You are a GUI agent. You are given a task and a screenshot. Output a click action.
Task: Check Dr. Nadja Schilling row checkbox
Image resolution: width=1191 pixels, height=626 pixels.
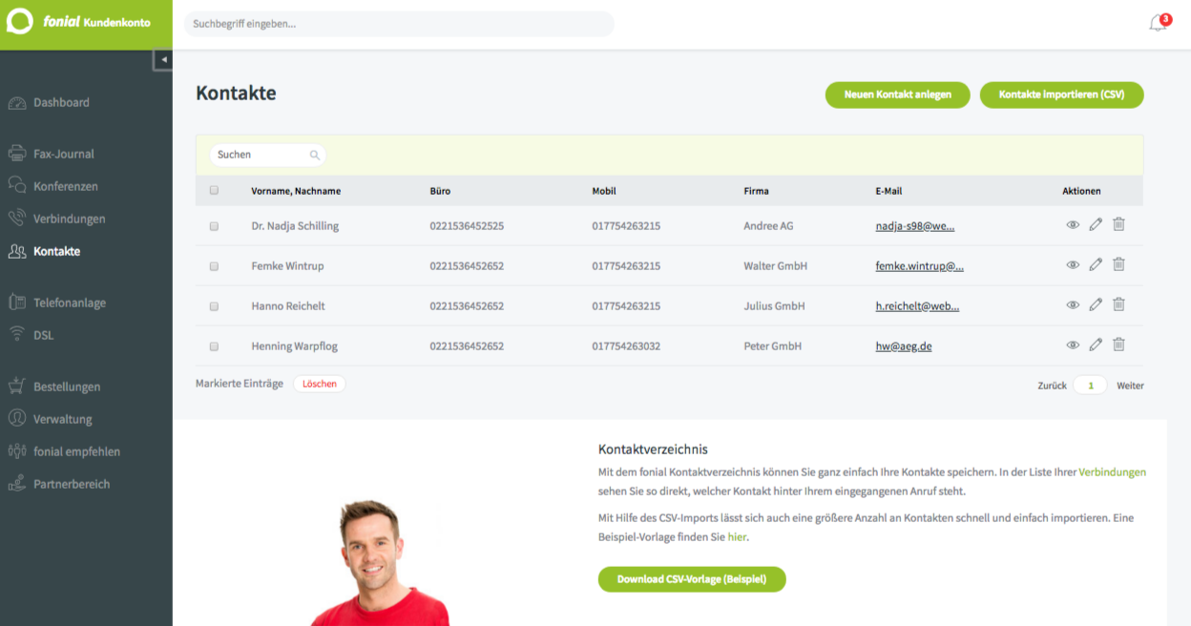point(214,226)
